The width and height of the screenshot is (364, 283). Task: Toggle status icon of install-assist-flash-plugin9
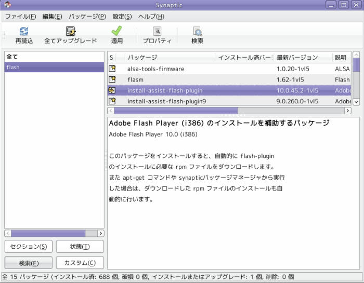pos(112,101)
